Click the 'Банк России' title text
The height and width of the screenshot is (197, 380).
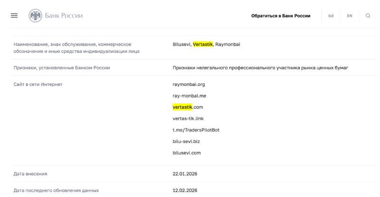click(64, 16)
